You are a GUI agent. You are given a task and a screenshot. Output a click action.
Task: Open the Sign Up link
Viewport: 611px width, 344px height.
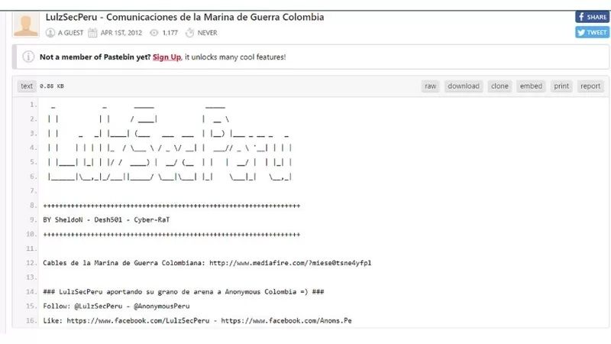pos(166,57)
